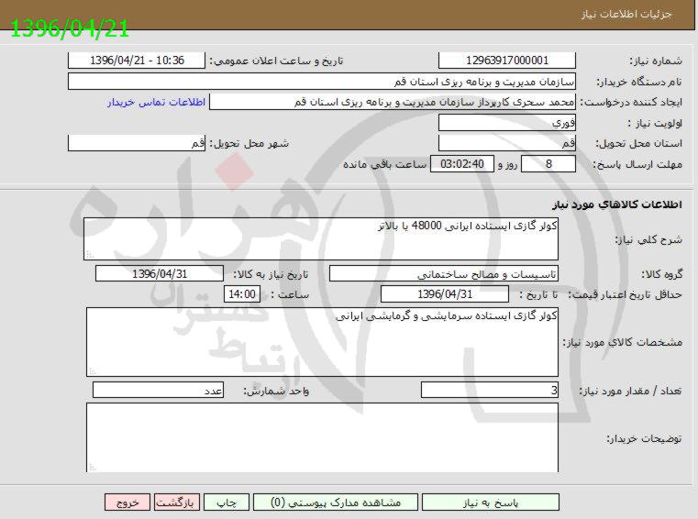Viewport: 698px width, 519px height.
Task: Click the شماره نیاز field 12963917000001
Action: click(x=507, y=61)
